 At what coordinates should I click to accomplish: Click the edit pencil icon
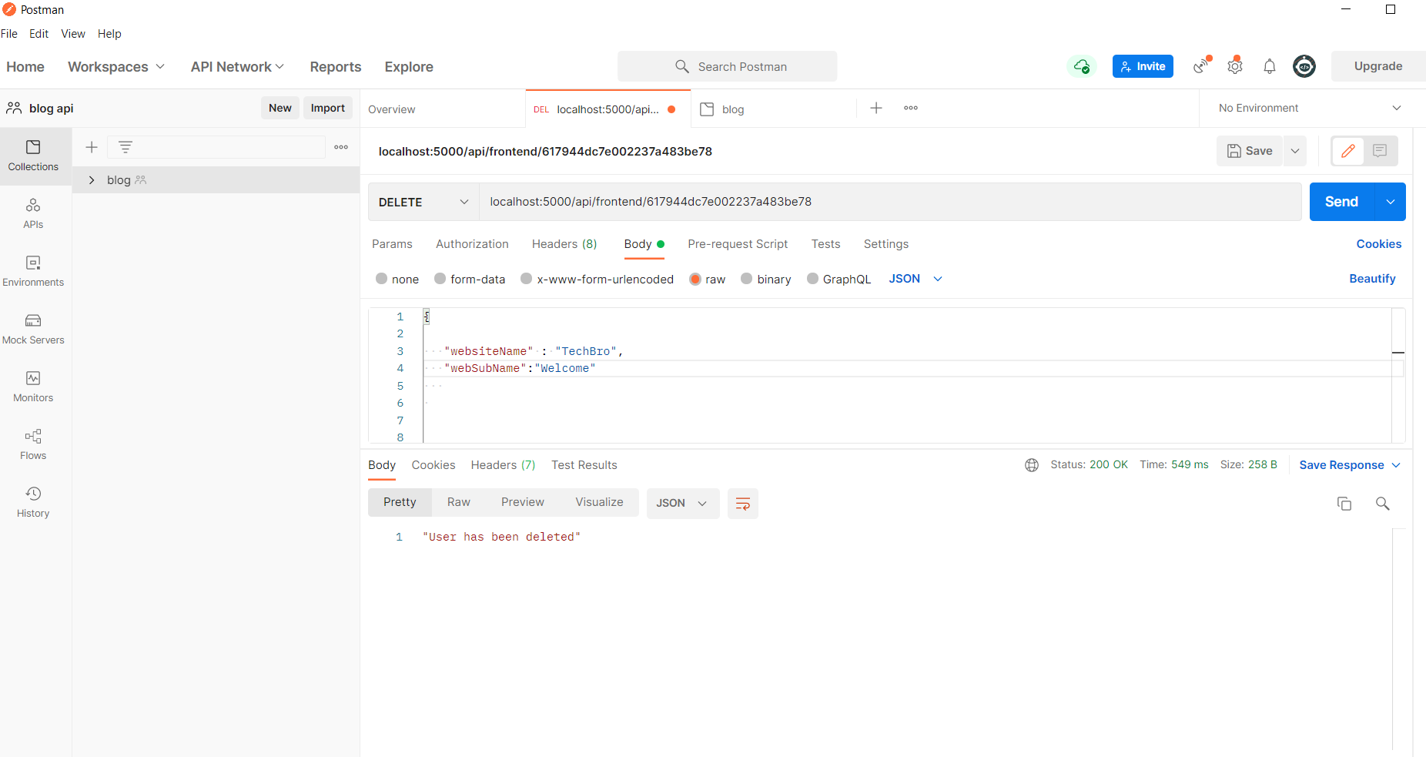(1348, 151)
